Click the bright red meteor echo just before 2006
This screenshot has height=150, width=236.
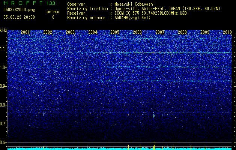pos(128,115)
